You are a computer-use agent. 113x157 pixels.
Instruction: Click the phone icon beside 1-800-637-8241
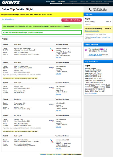[x=90, y=9]
